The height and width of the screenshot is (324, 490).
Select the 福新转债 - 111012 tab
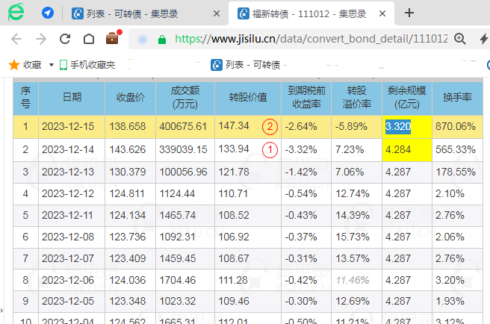[x=303, y=13]
